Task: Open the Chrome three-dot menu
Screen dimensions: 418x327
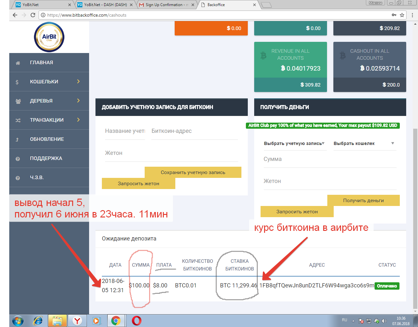Action: (412, 15)
